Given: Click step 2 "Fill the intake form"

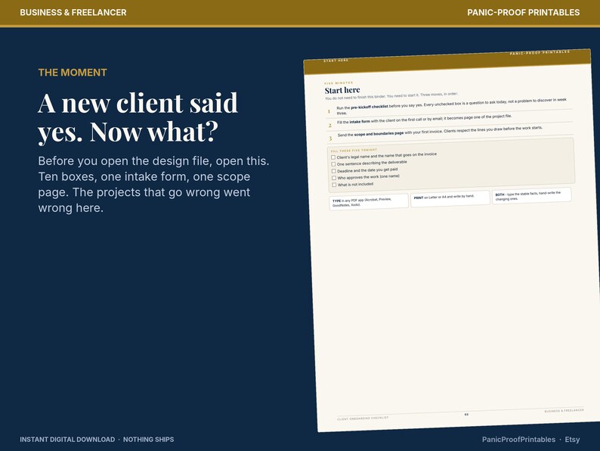Looking at the screenshot, I should pyautogui.click(x=450, y=121).
